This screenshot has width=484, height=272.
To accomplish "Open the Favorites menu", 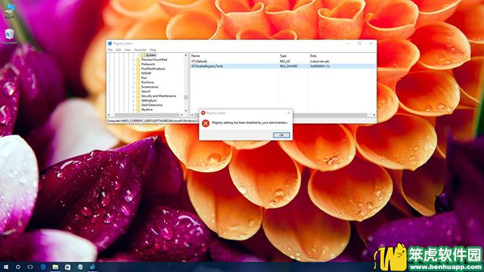I will click(140, 50).
